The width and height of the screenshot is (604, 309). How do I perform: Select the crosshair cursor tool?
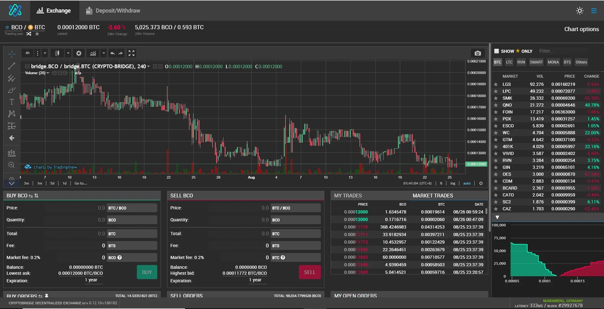[12, 54]
